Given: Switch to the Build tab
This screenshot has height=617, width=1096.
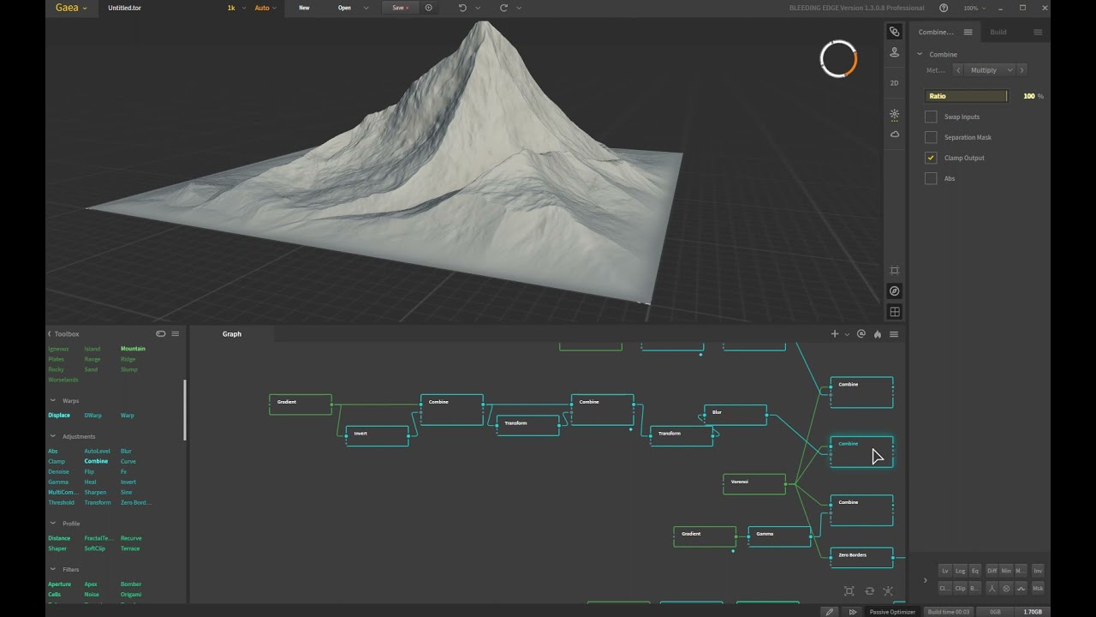Looking at the screenshot, I should coord(998,32).
